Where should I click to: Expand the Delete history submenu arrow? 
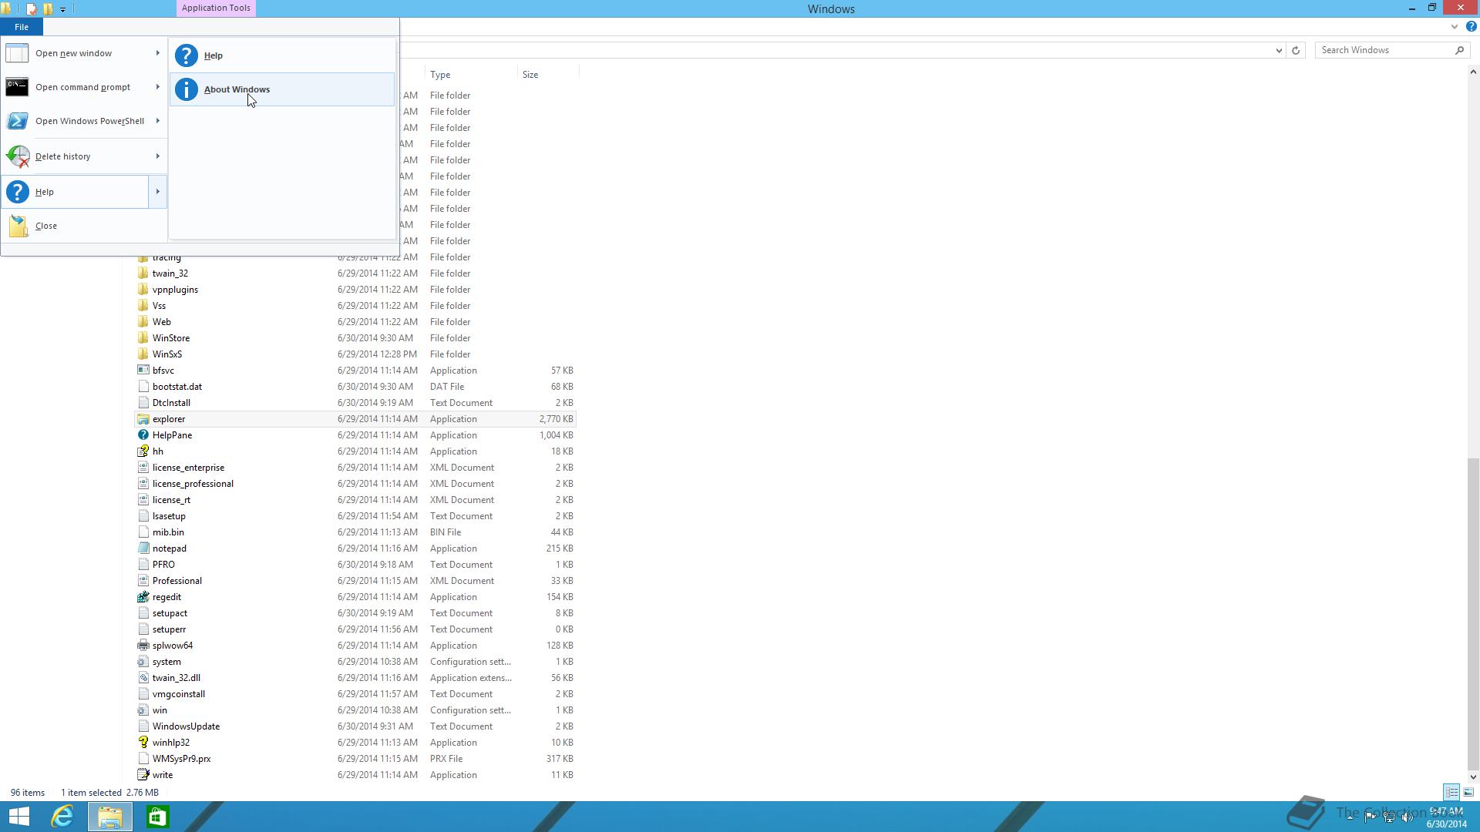click(x=157, y=156)
